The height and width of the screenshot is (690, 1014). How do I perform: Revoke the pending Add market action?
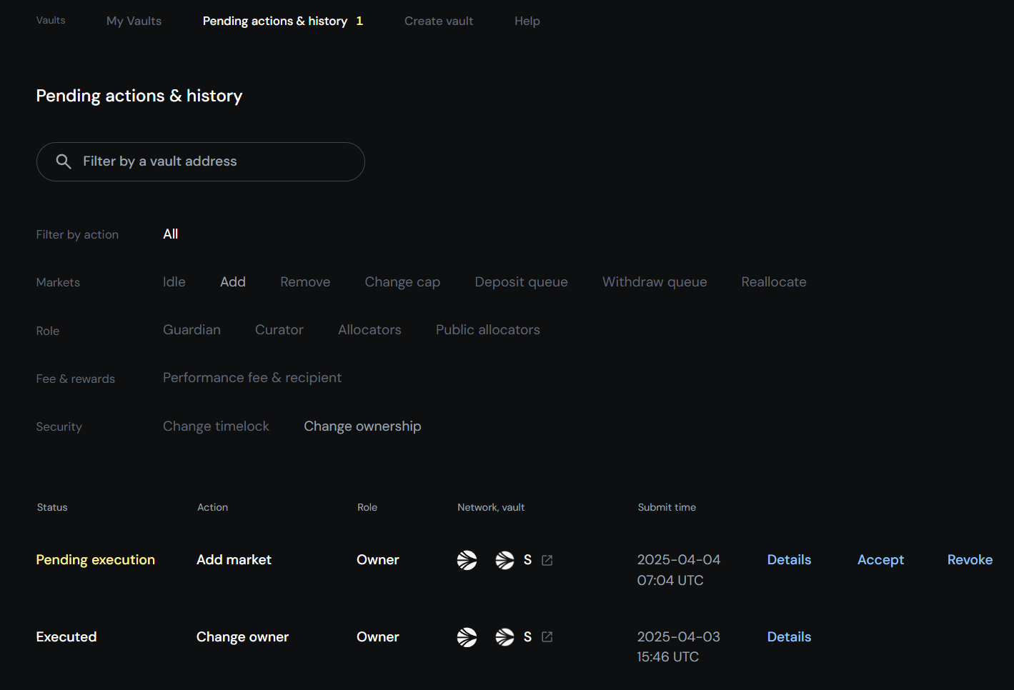[x=970, y=560]
